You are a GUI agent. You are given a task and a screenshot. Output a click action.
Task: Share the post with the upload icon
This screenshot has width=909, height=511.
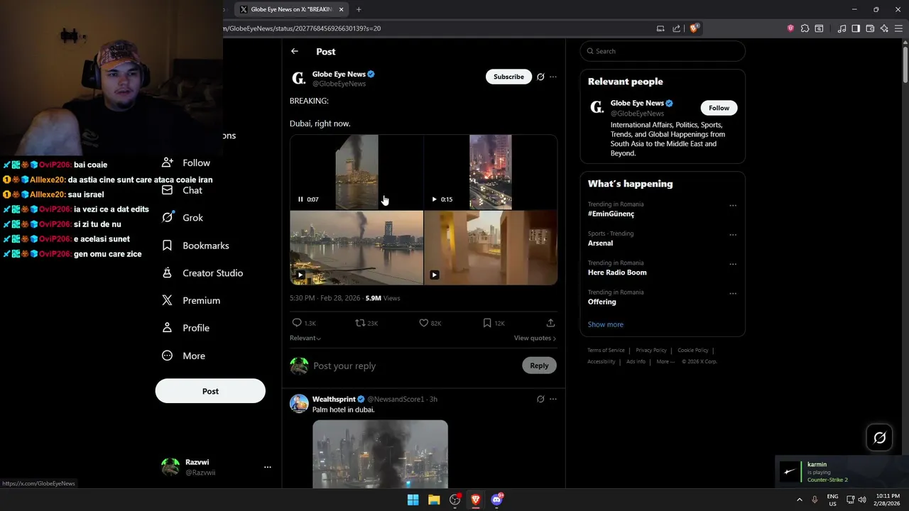click(x=550, y=323)
